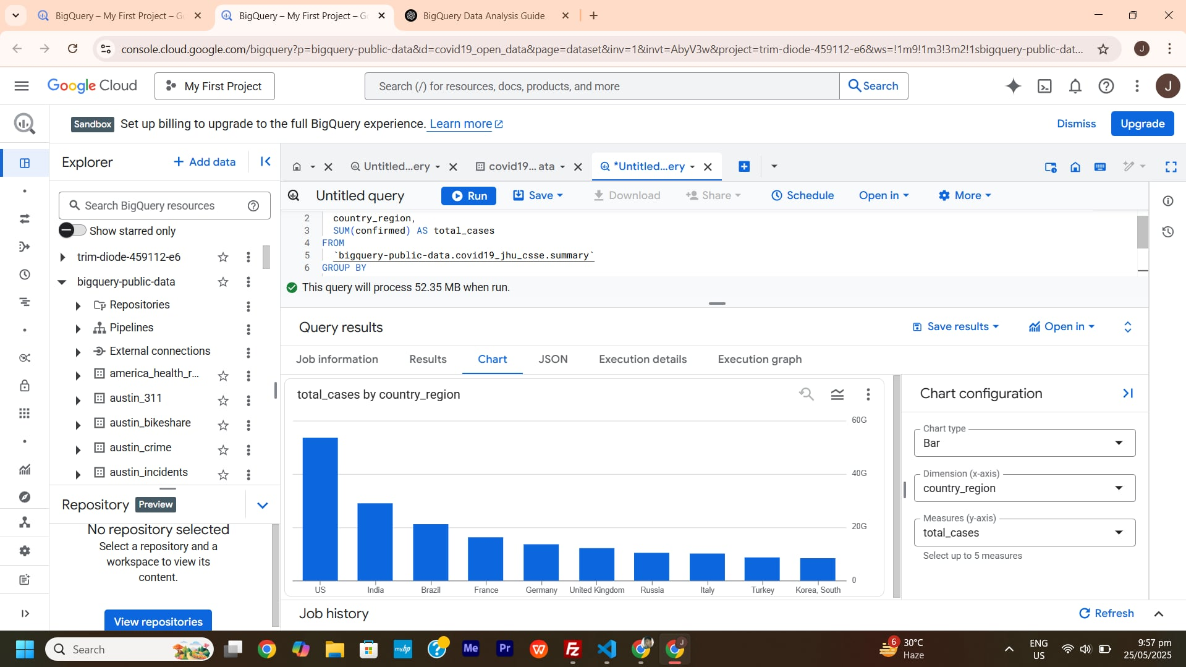Click View repositories button
Screen dimensions: 1186x667
click(158, 621)
